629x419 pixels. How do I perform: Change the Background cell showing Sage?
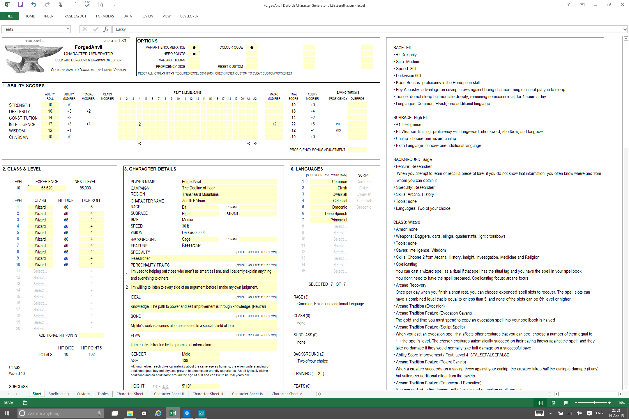point(200,239)
